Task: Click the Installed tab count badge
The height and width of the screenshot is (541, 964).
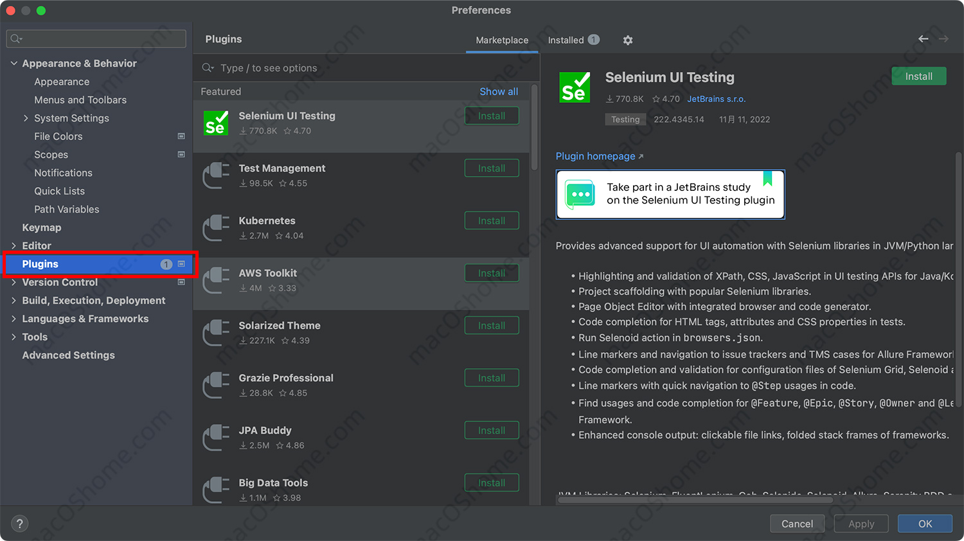Action: 594,40
